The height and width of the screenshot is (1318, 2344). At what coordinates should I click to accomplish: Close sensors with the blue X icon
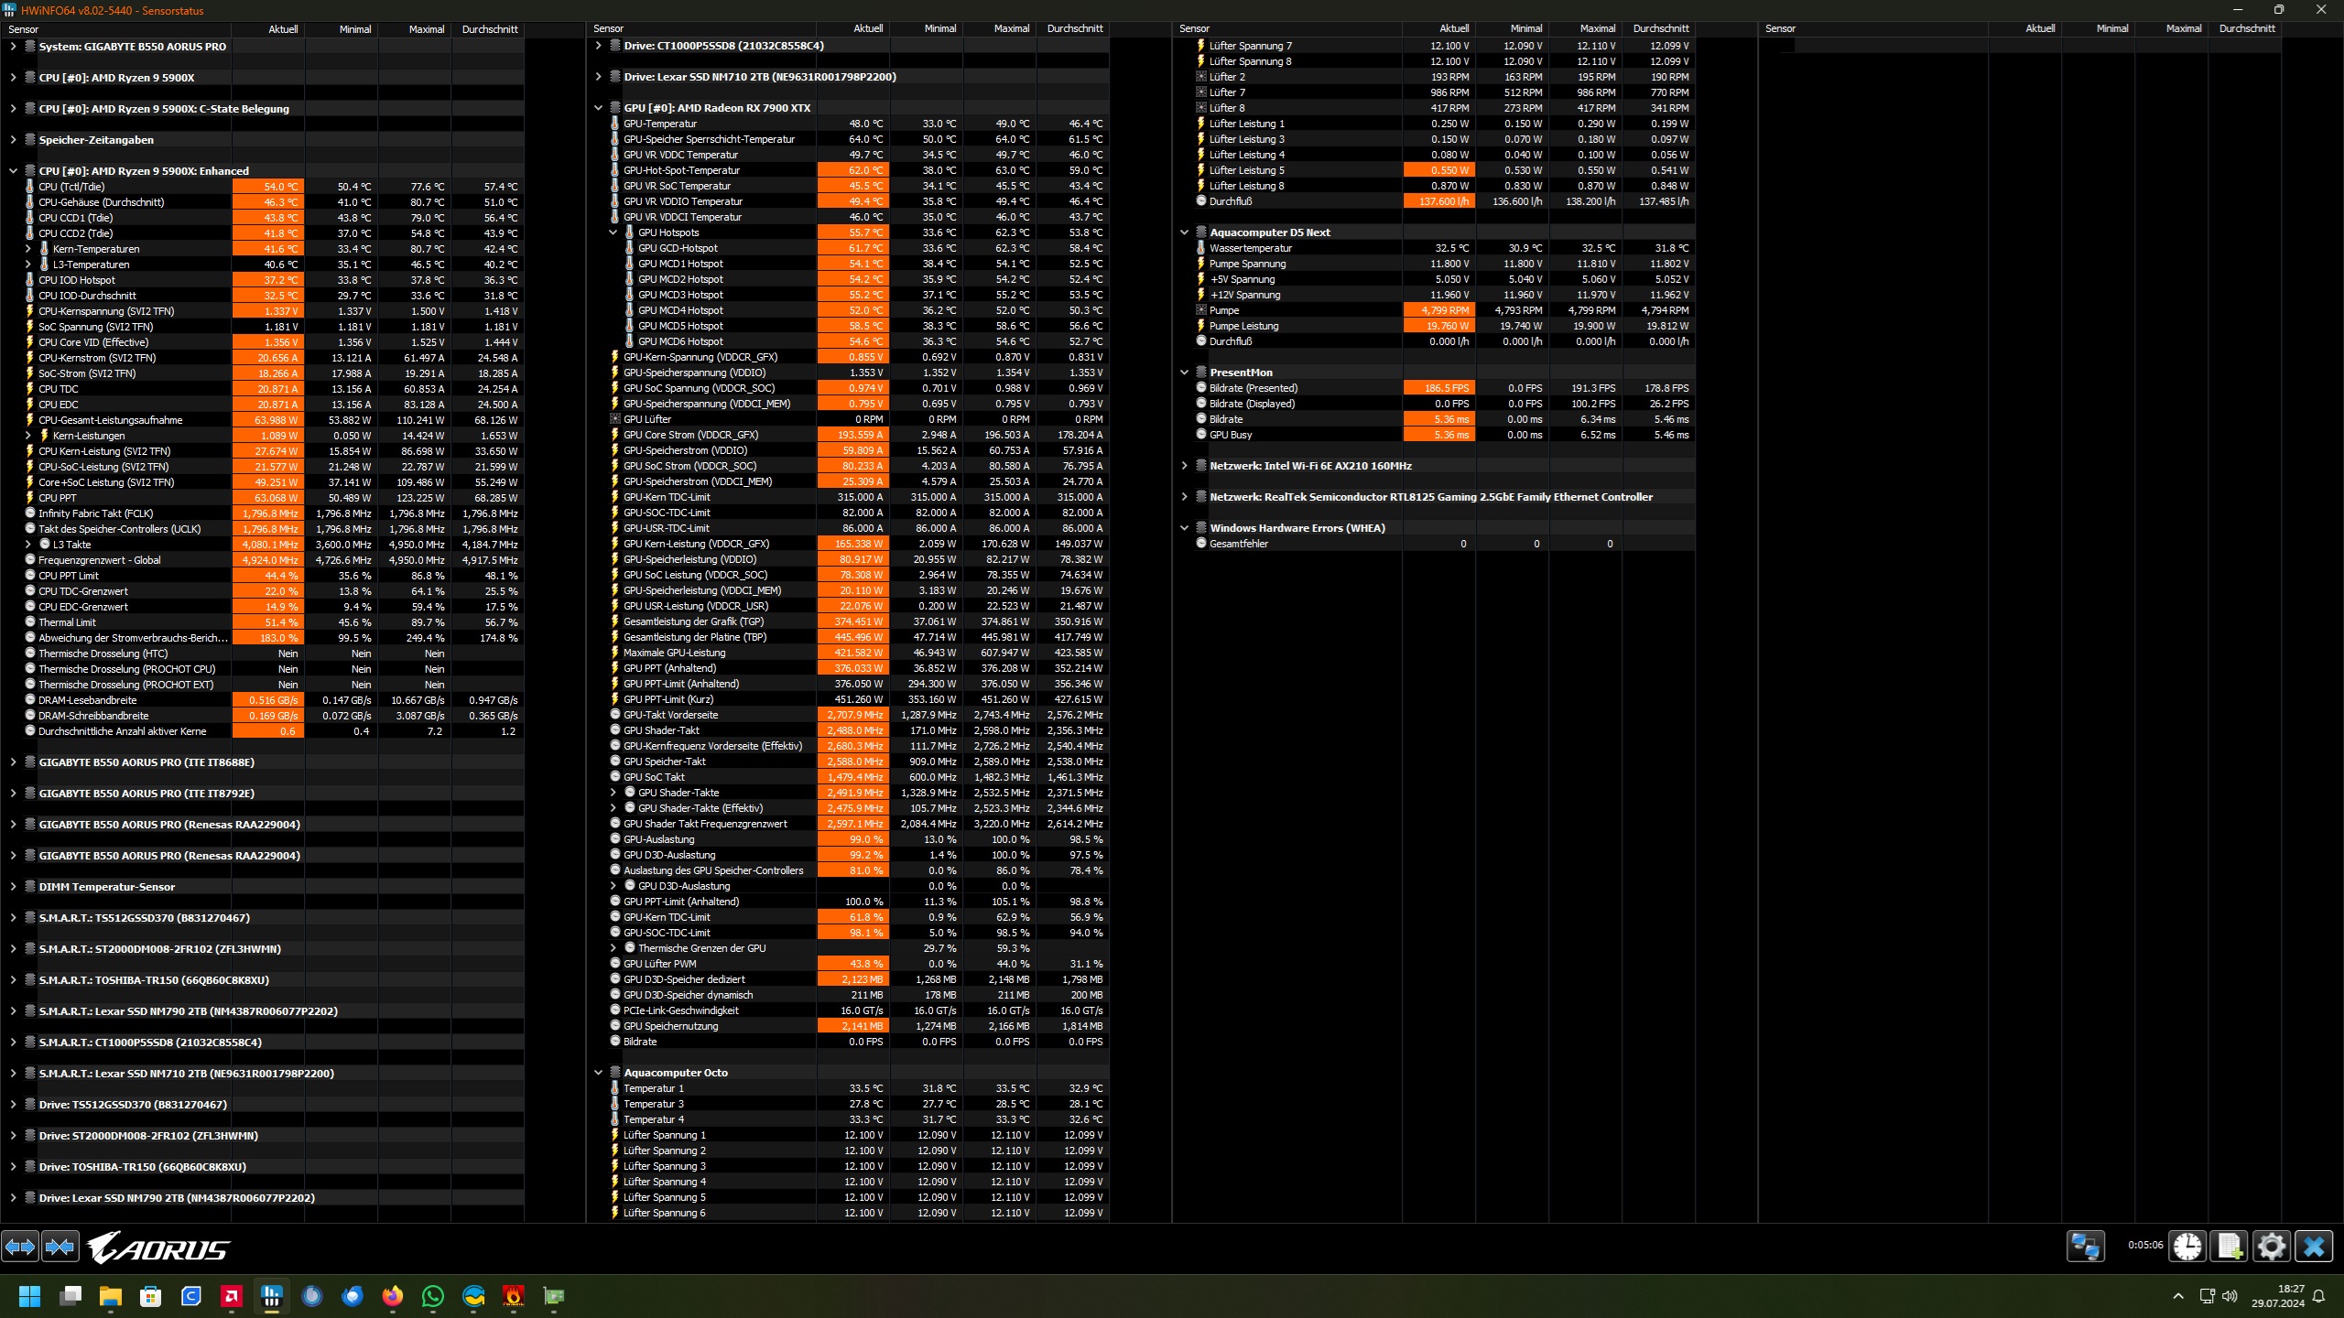click(2314, 1247)
